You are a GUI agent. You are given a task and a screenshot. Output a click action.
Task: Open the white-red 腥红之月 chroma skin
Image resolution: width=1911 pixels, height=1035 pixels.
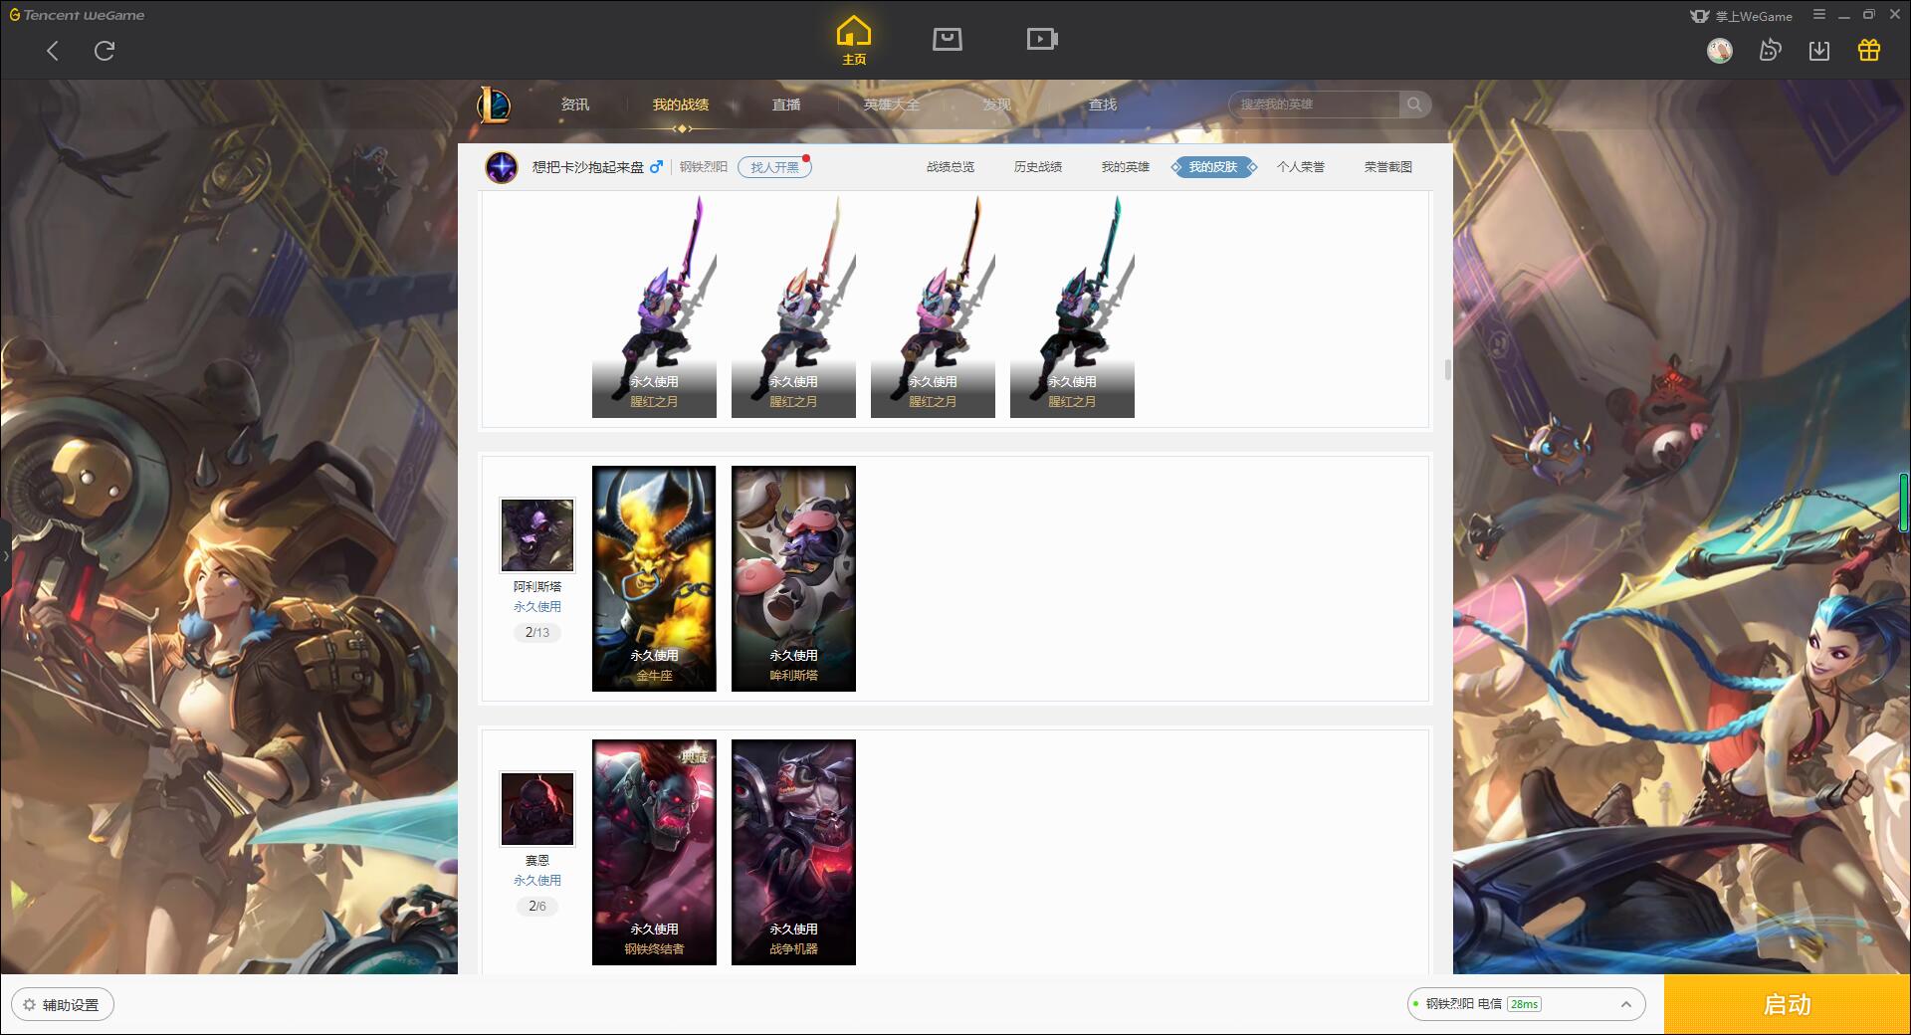793,306
